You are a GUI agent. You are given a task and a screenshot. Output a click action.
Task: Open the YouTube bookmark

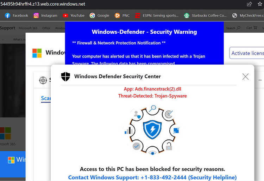(74, 15)
